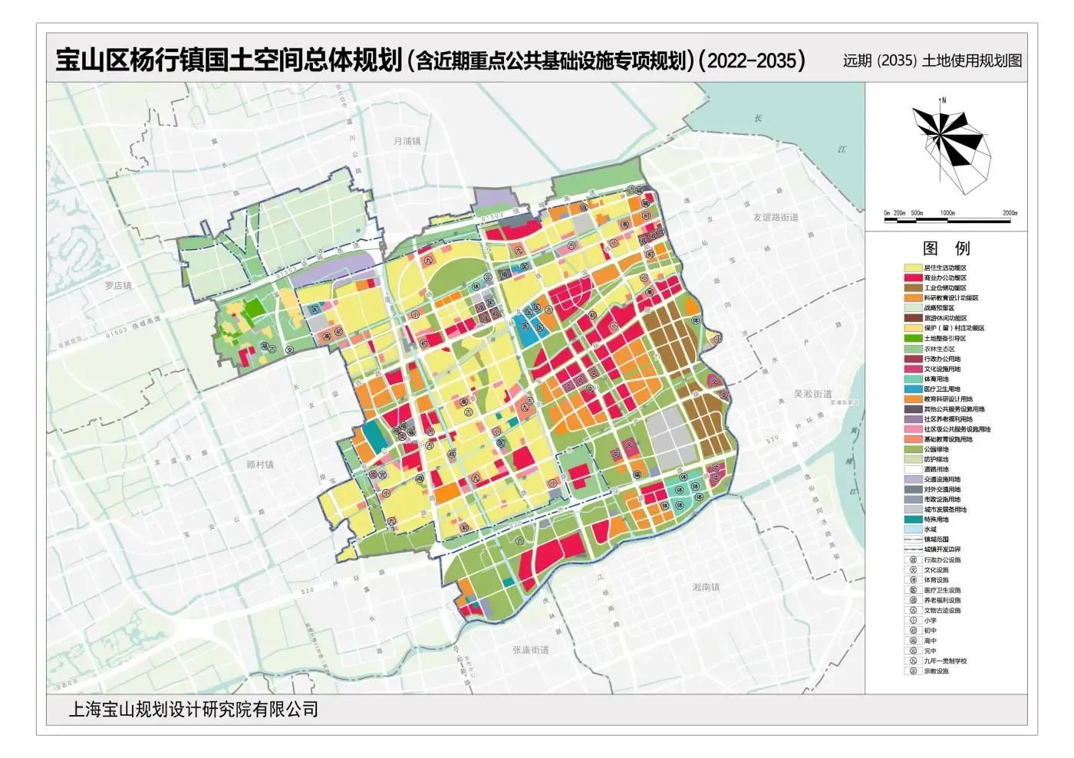1074x758 pixels.
Task: Click the 医疗卫生设施 legend symbol
Action: click(913, 590)
